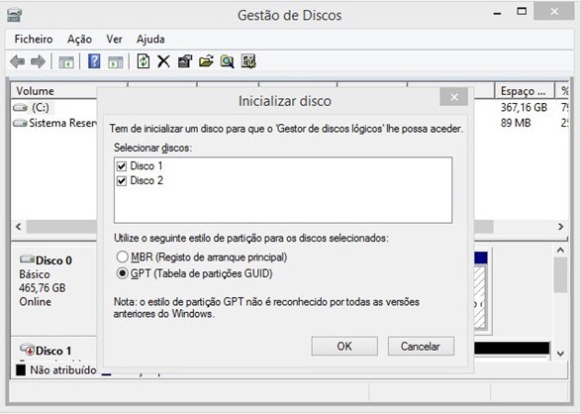Screen dimensions: 581x414
Task: Click the Disco 0 disk icon
Action: pos(27,259)
